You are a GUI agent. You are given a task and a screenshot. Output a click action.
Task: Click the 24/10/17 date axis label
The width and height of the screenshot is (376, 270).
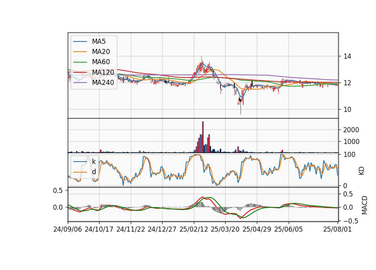(99, 229)
